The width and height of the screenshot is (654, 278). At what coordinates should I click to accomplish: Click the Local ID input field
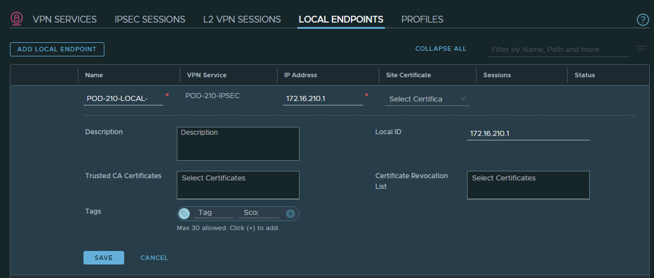tap(528, 133)
